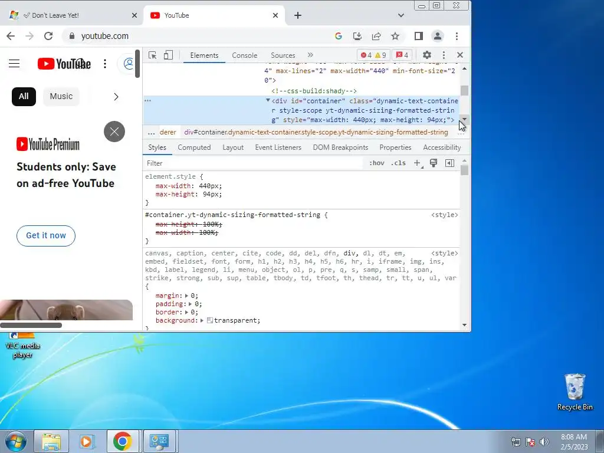
Task: Collapse the div#container node triangle
Action: (268, 100)
